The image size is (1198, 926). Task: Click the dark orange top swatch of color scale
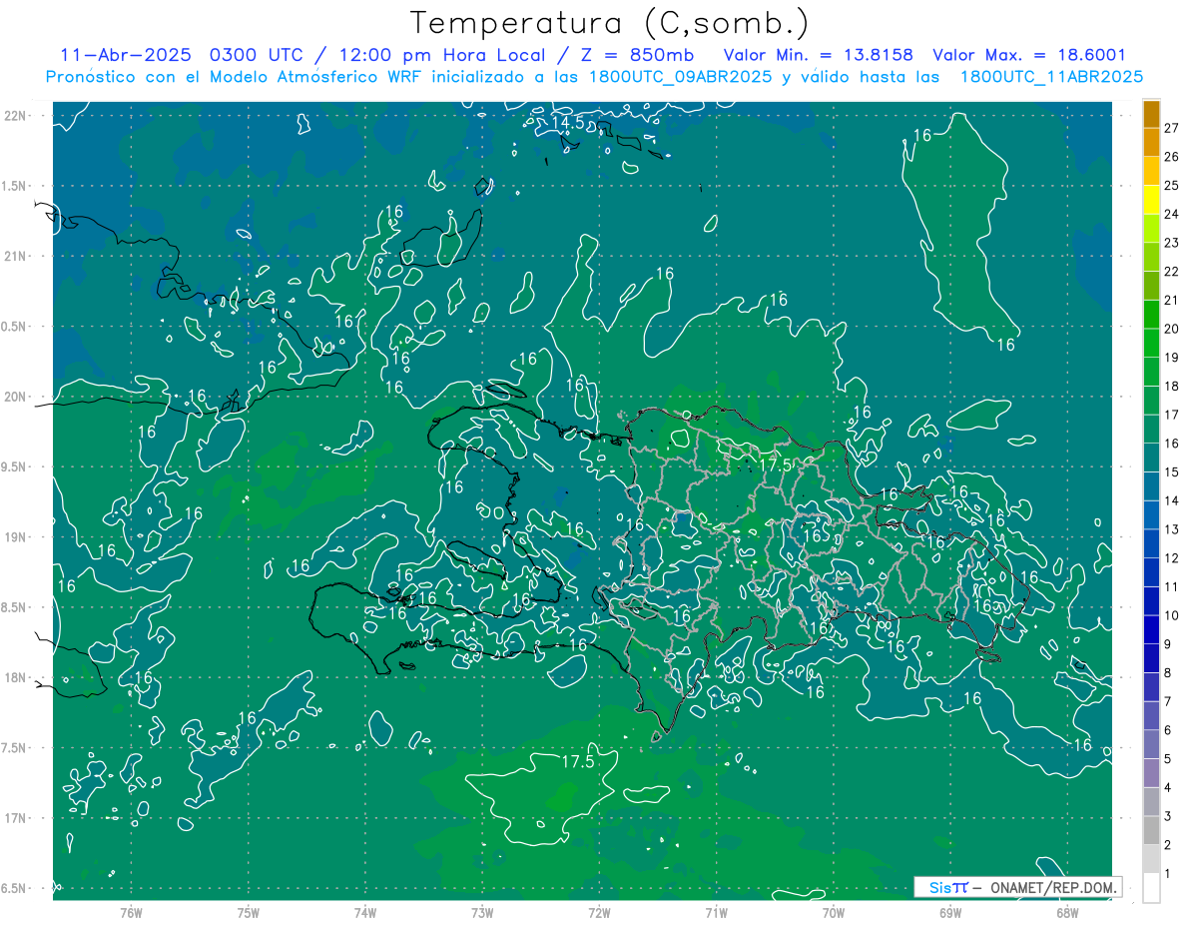click(1151, 114)
